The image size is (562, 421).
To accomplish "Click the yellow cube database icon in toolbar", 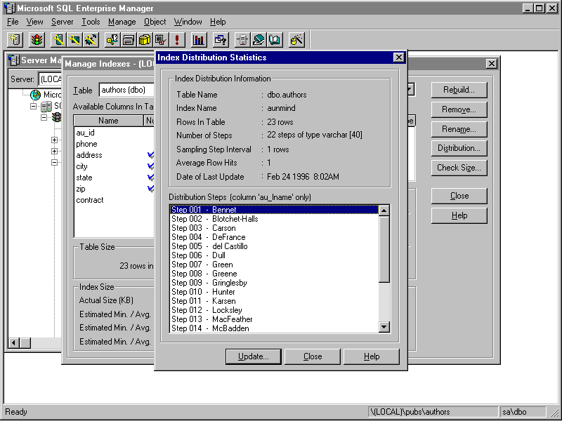I will pyautogui.click(x=145, y=40).
